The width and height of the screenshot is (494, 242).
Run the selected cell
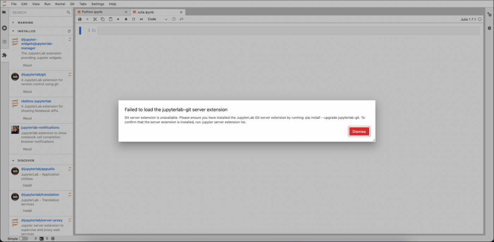click(x=118, y=19)
